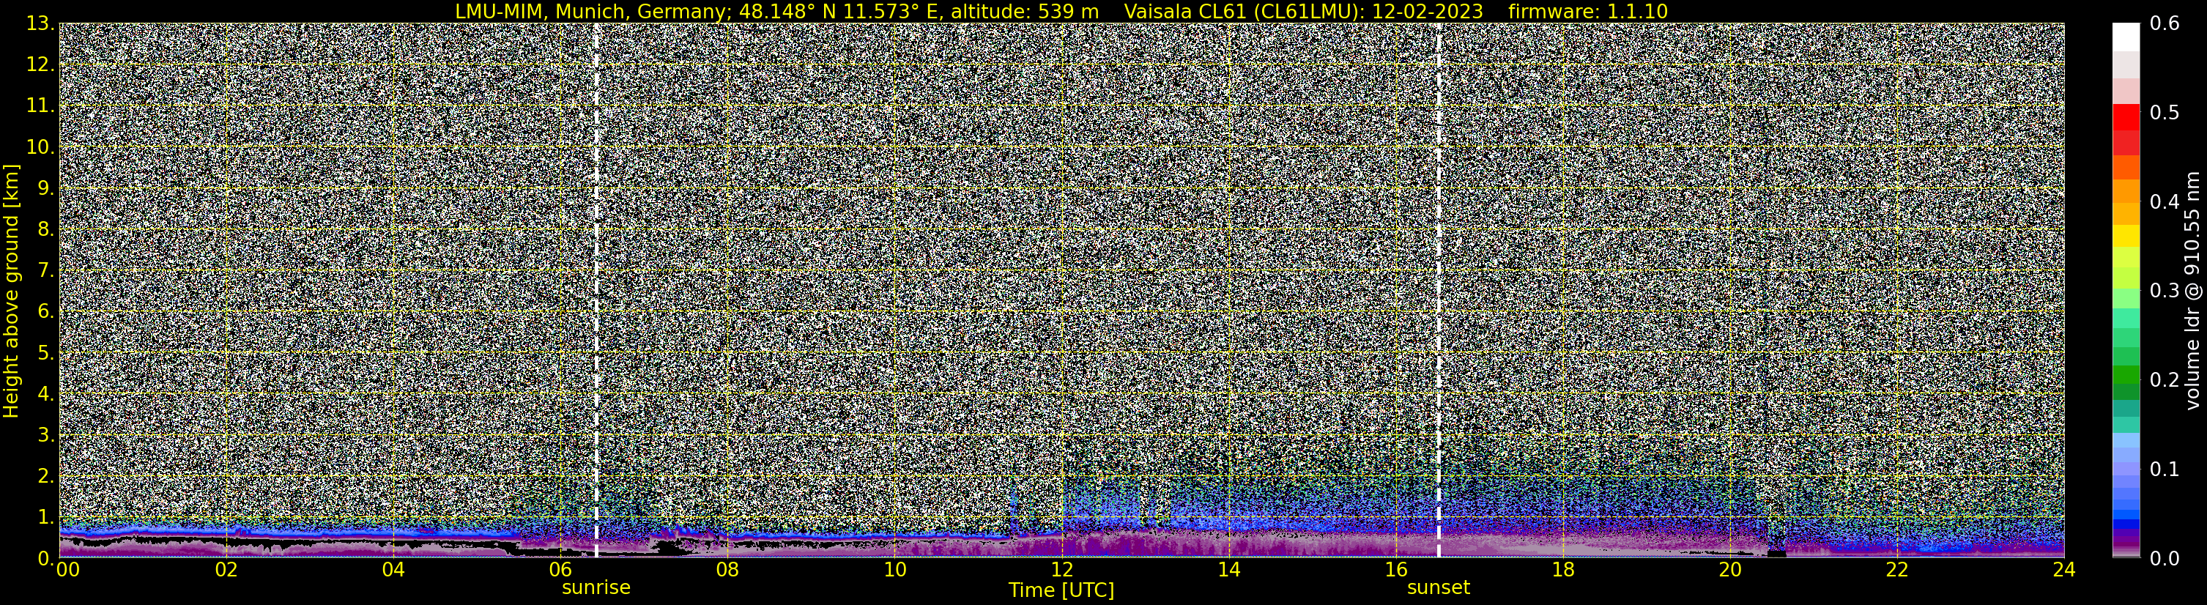Image resolution: width=2207 pixels, height=605 pixels.
Task: Click the time axis tick "20"
Action: (1730, 570)
